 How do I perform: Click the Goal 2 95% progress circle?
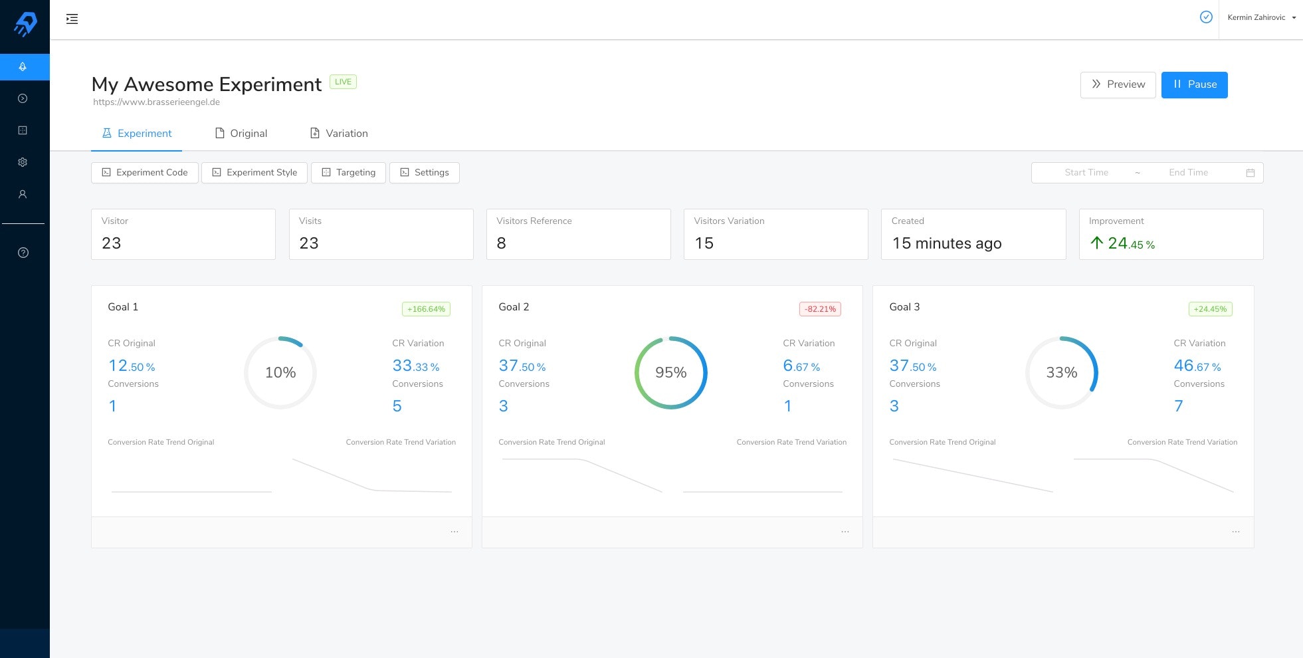pos(671,373)
